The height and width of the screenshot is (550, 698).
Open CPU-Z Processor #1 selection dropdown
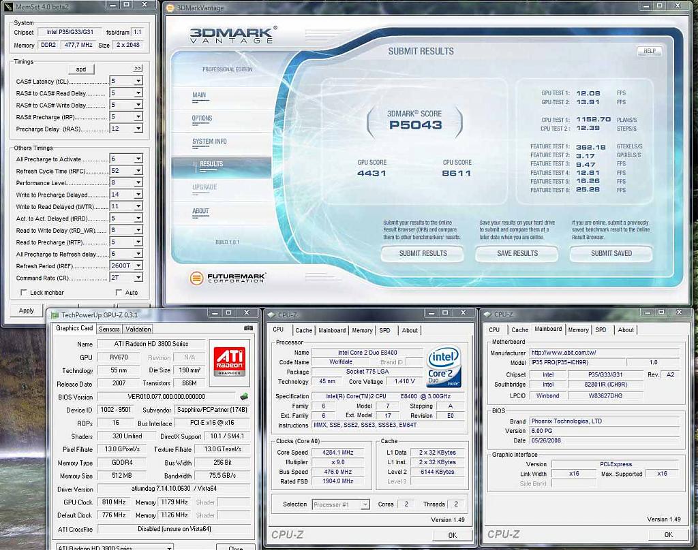click(x=365, y=504)
